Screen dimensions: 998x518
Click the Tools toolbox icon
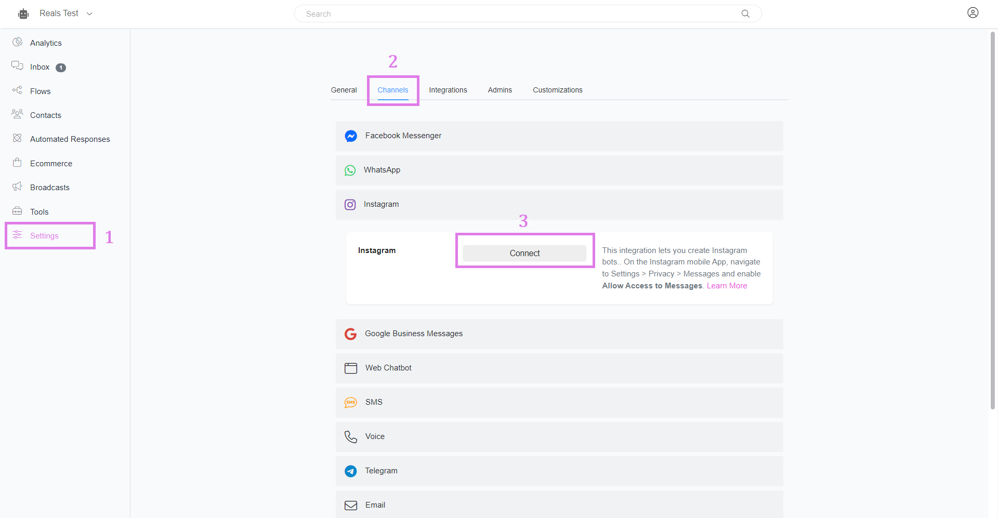click(17, 210)
